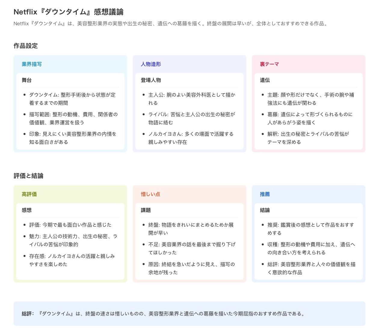Click bullet ダウンタイム: 整形手術後から状態が定着するまでの期間

coord(72,99)
